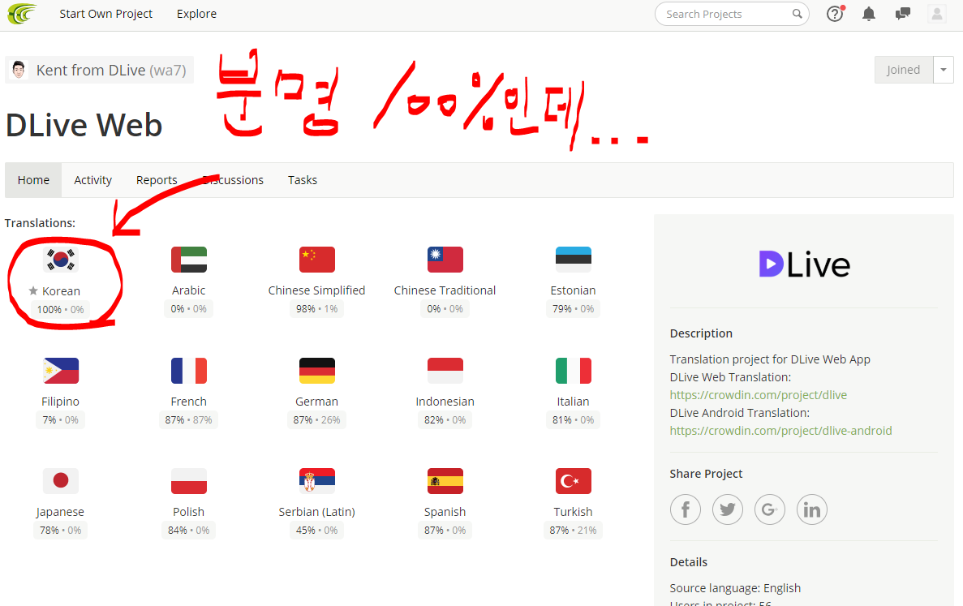Click the Chinese Simplified language name
Screen dimensions: 963x606
[317, 290]
